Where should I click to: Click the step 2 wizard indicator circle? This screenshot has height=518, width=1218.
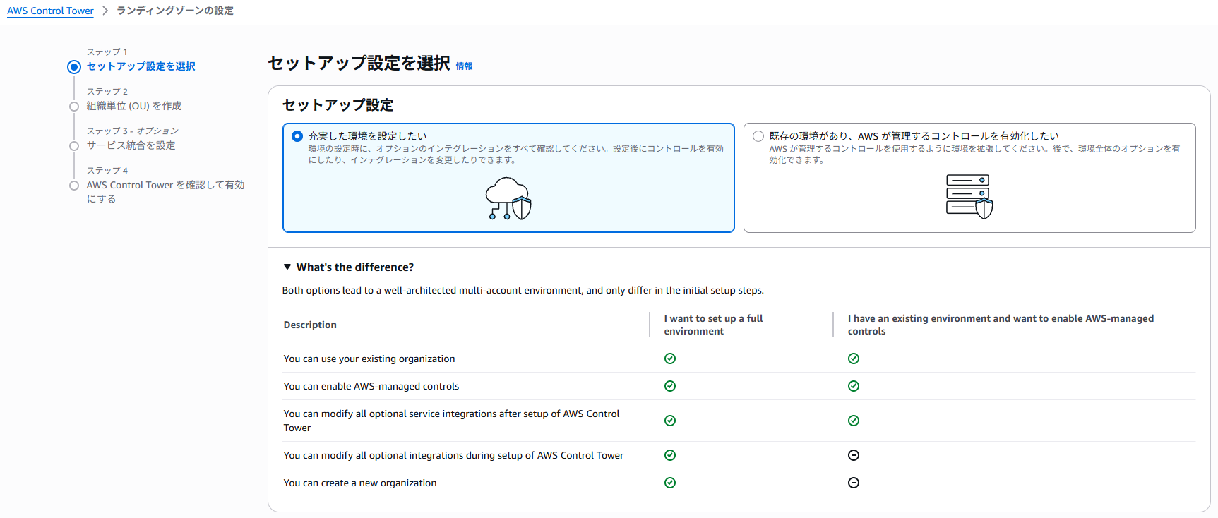pos(74,107)
